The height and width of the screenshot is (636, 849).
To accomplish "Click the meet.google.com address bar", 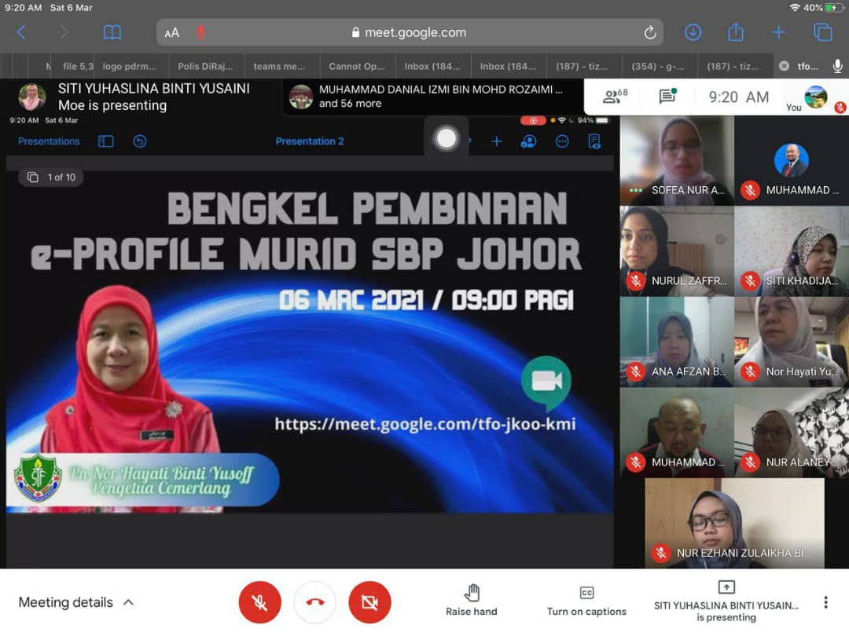I will (x=409, y=32).
